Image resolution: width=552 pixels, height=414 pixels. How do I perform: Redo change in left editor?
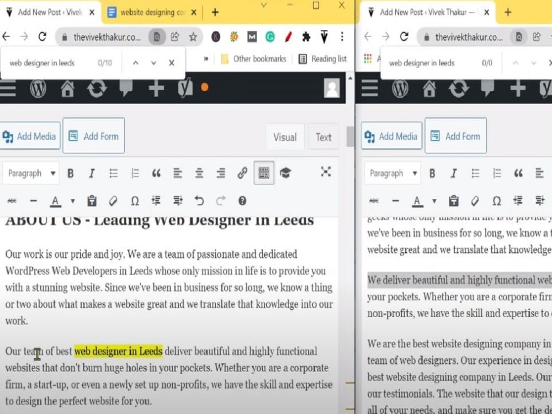(221, 201)
